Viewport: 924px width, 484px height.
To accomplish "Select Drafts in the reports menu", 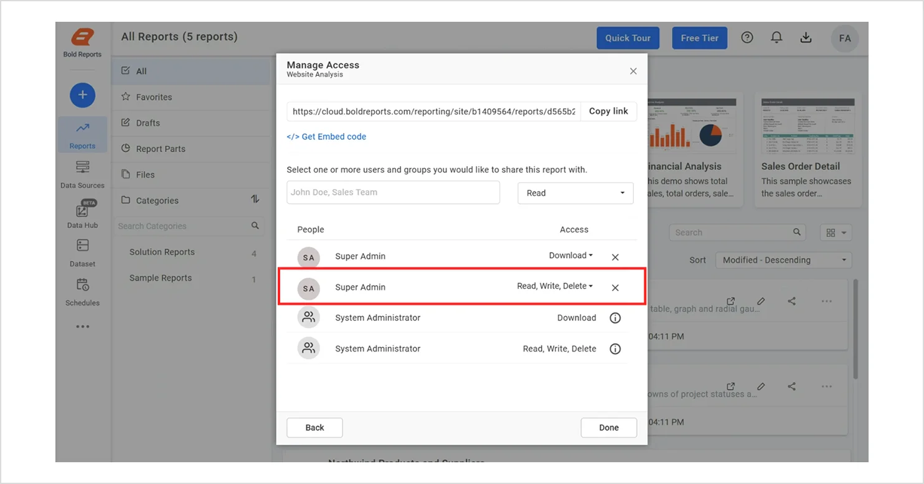I will tap(191, 123).
